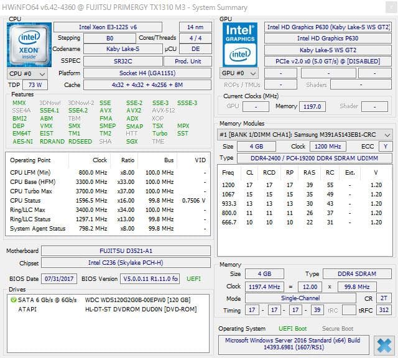398x358 pixels.
Task: Click the AVX2 feature label
Action: [x=134, y=111]
